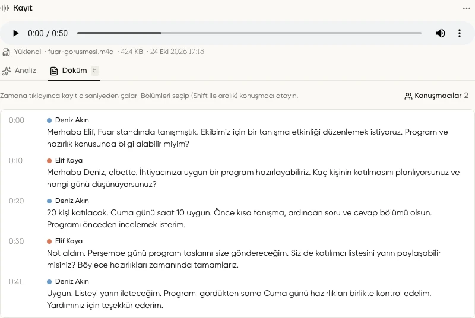Click the people icon next to Konuşmacılar

tap(408, 96)
